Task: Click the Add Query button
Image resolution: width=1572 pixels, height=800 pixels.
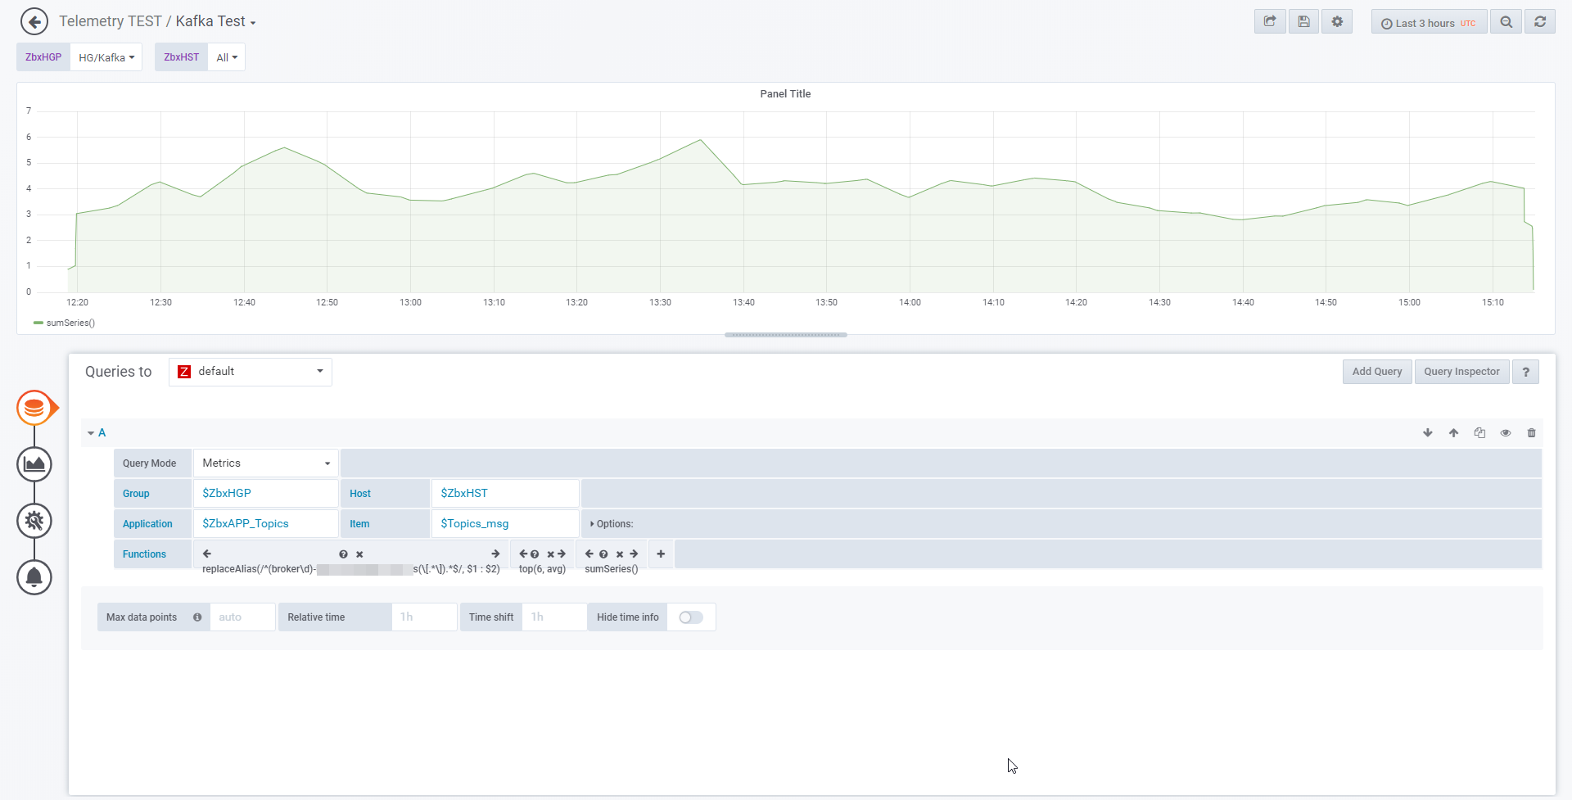Action: [1377, 372]
